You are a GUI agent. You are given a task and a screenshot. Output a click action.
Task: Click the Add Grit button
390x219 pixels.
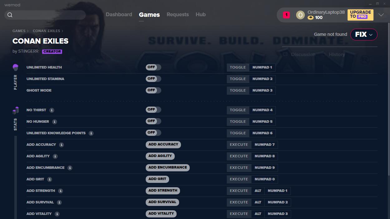(x=157, y=179)
